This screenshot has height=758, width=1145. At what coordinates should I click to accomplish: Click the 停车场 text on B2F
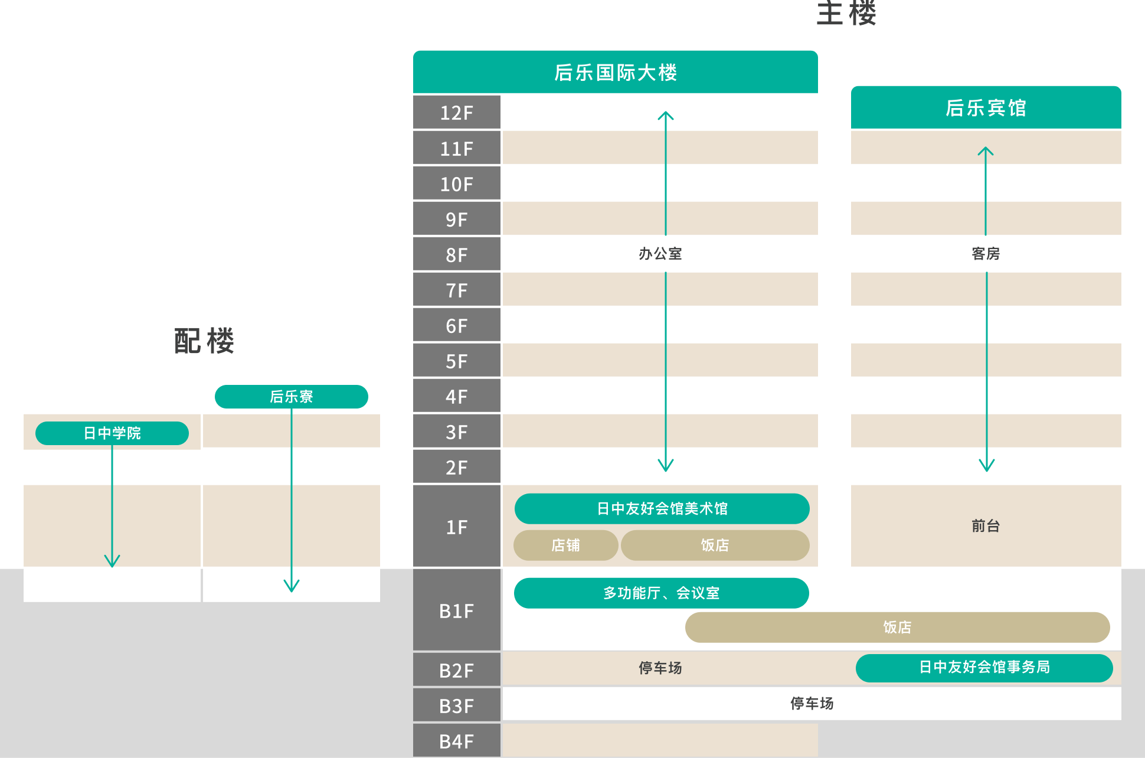pos(660,668)
